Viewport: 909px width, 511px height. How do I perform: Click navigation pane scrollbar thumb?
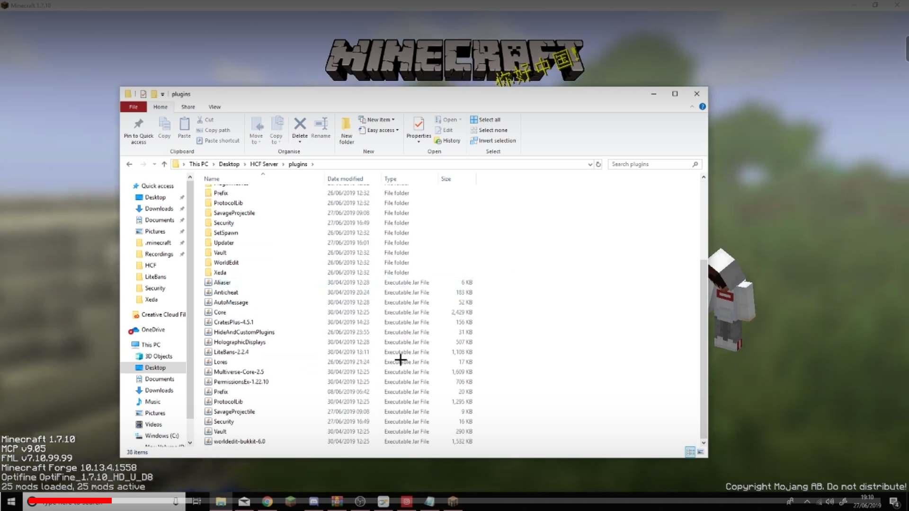190,300
